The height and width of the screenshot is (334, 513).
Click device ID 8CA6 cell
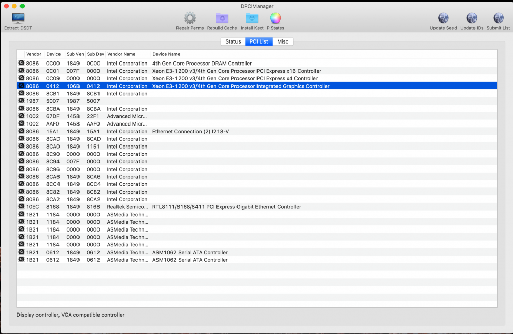53,177
